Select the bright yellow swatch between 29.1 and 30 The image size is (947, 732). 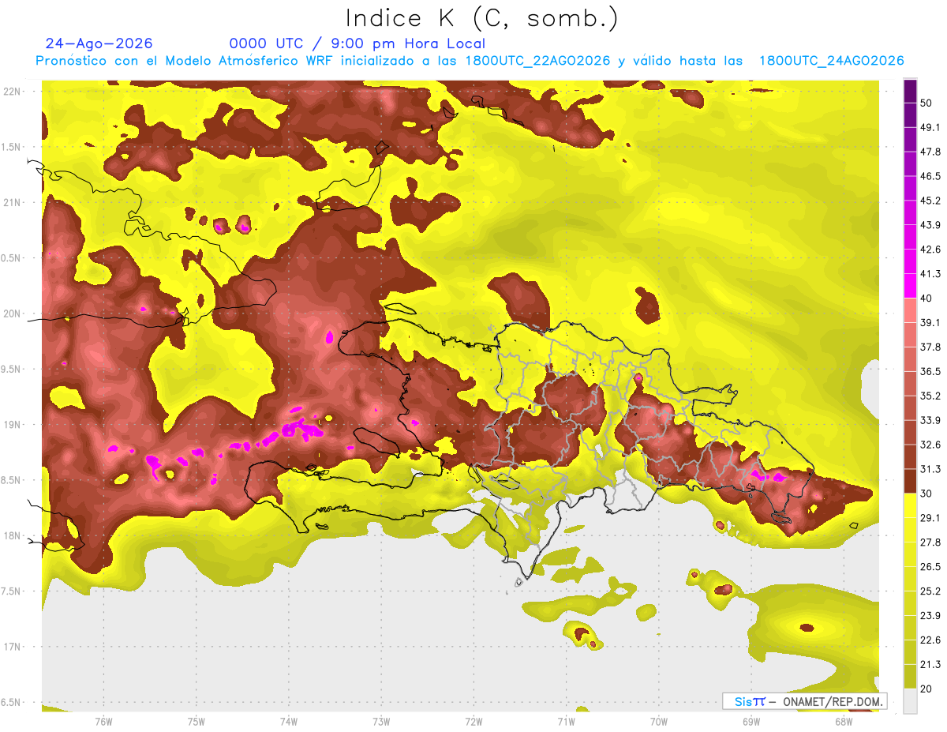coord(911,505)
